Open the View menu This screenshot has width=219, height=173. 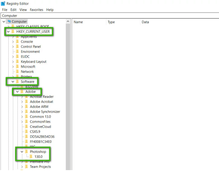point(23,10)
